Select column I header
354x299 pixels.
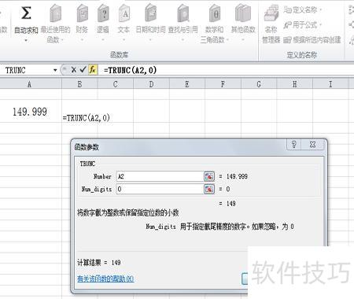330,84
